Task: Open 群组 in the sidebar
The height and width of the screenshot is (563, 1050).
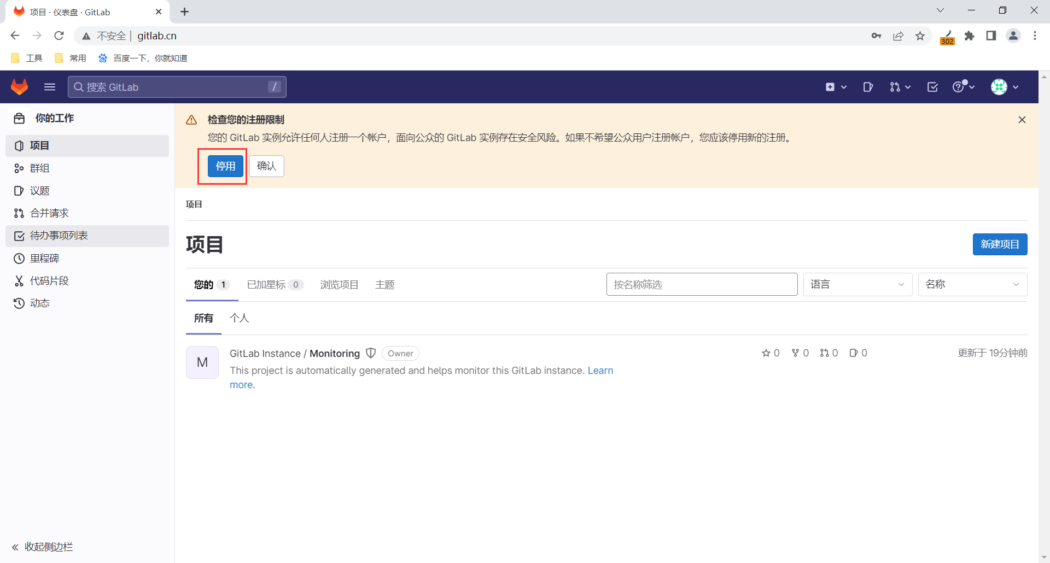Action: pos(87,168)
